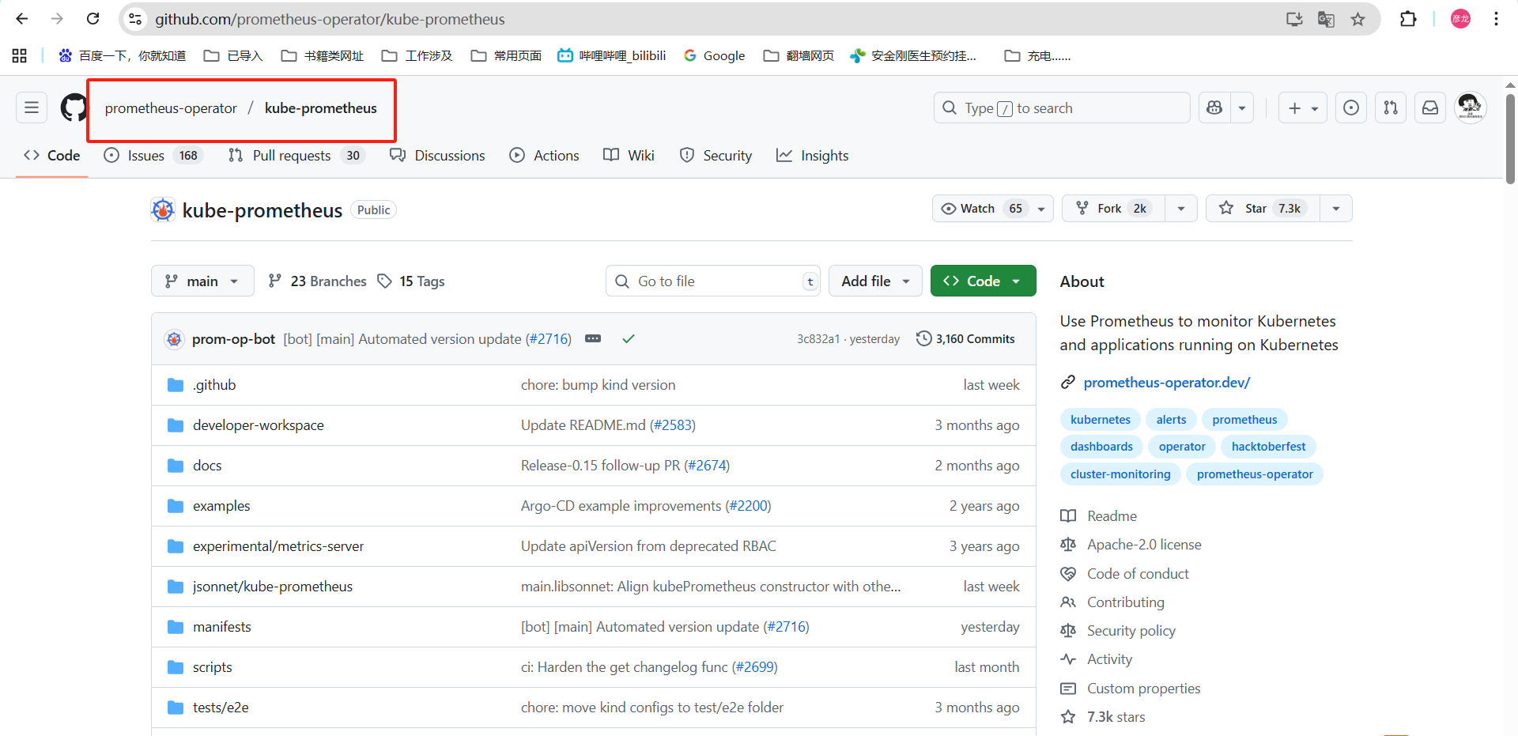
Task: Open the Copilot chat icon
Action: coord(1214,108)
